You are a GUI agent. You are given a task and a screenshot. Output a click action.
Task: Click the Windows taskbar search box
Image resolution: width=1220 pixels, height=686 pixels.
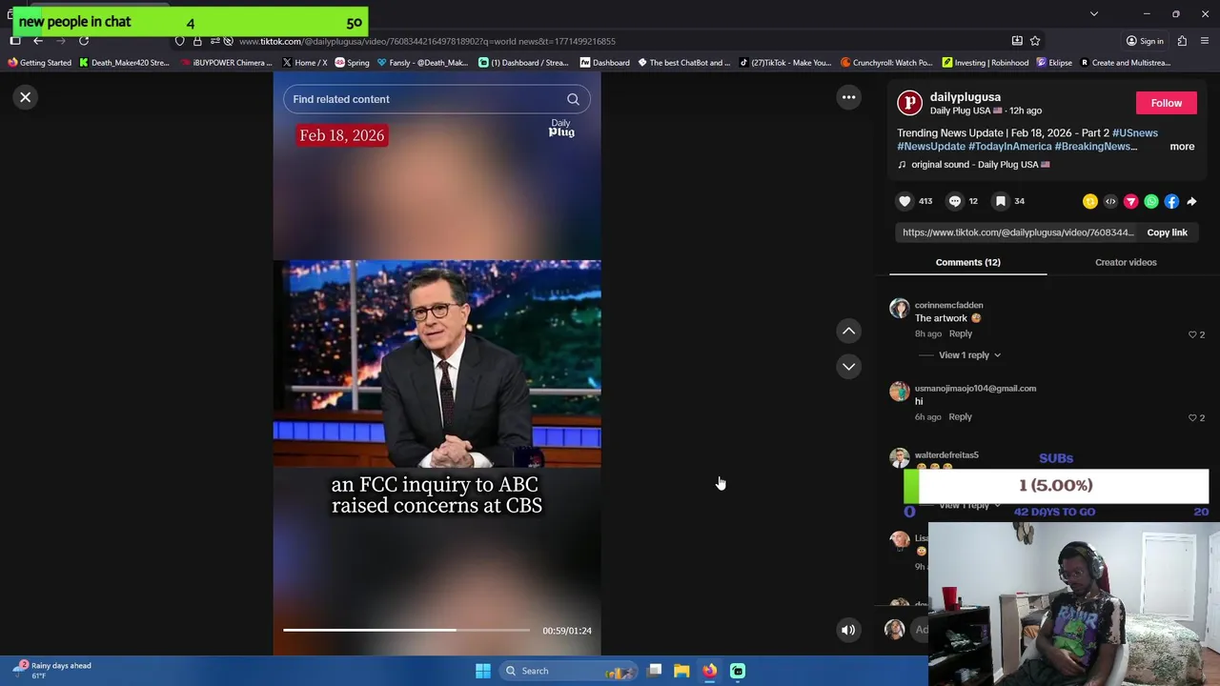(568, 671)
